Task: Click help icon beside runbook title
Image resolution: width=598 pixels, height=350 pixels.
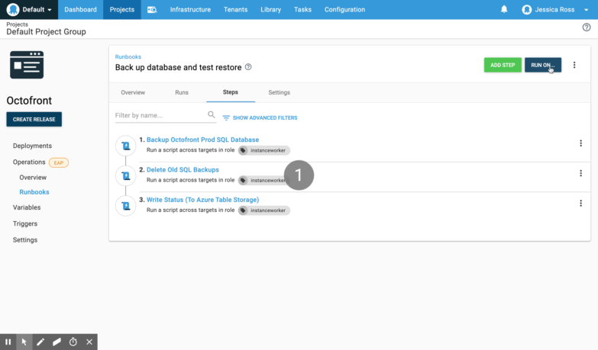Action: [248, 67]
